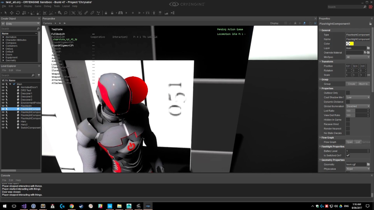Collapse the Main layer in Level Explorer

pos(10,84)
